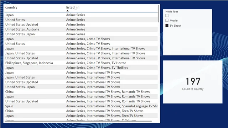Click the sort arrow under listed_in
The image size is (228, 128).
tap(67, 11)
